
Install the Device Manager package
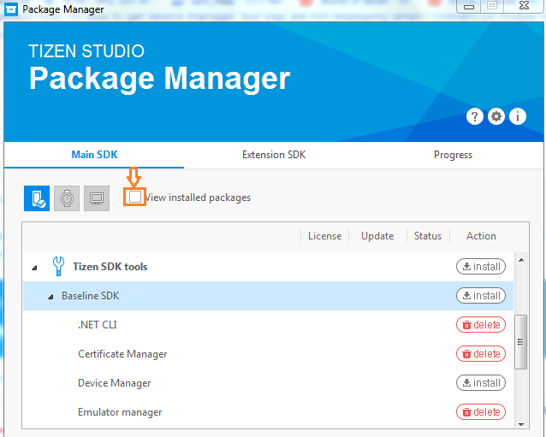click(480, 383)
